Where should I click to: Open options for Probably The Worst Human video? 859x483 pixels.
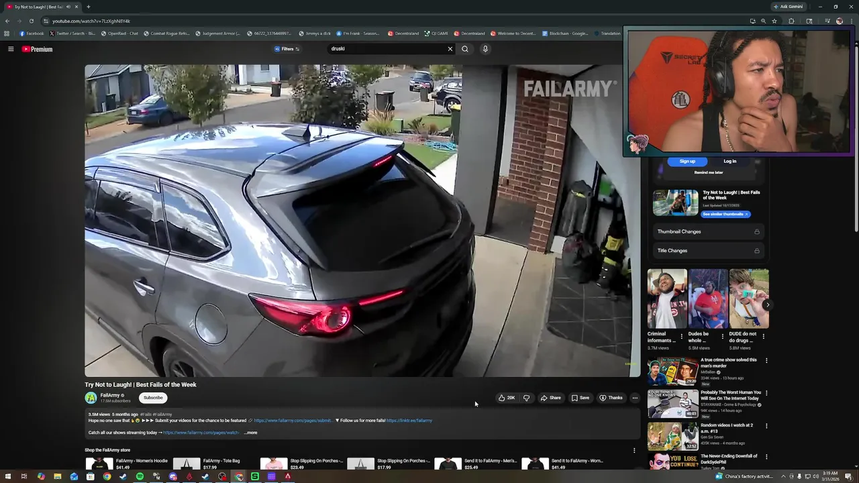(766, 393)
